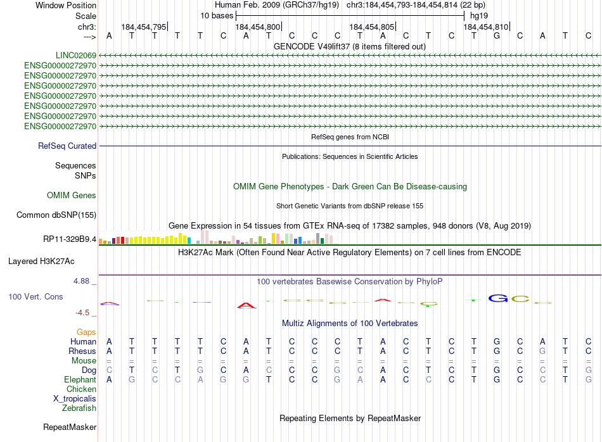Click the 184,454,800 ruler position
The height and width of the screenshot is (442, 602).
point(258,27)
